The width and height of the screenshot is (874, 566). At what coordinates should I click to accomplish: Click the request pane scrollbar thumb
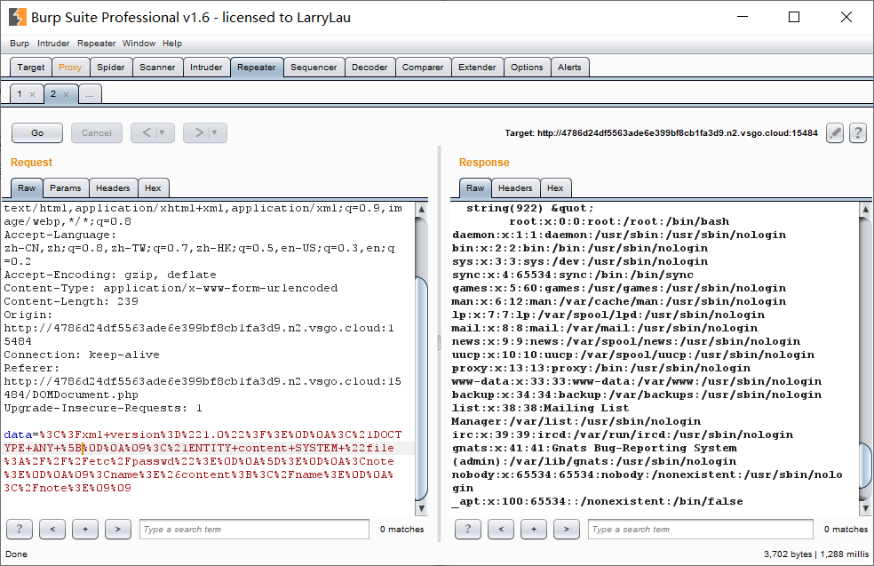point(421,387)
